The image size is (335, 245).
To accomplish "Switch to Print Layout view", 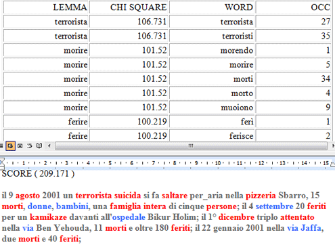I will 20,146.
